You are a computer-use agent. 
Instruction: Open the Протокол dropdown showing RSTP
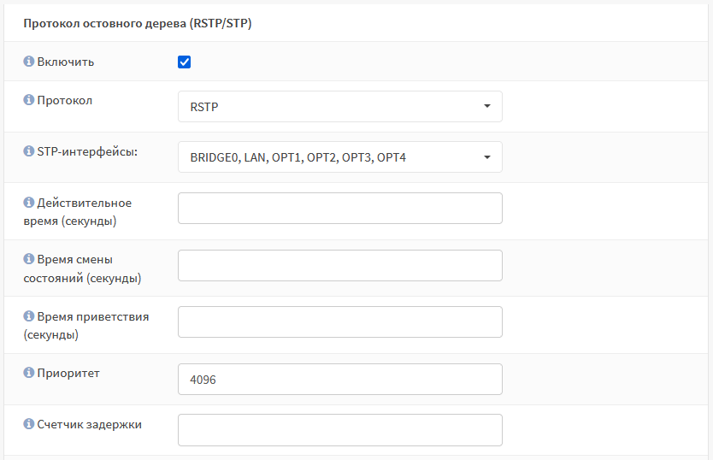(340, 107)
